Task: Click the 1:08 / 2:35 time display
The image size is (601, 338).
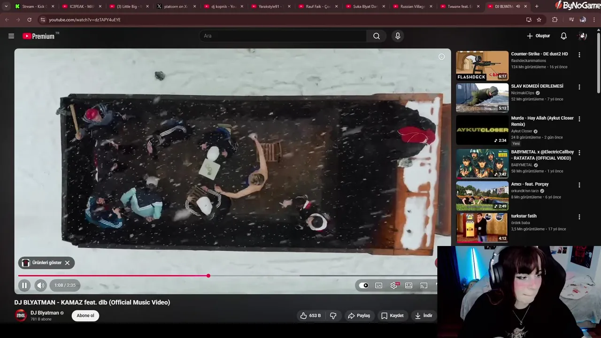Action: [x=65, y=285]
